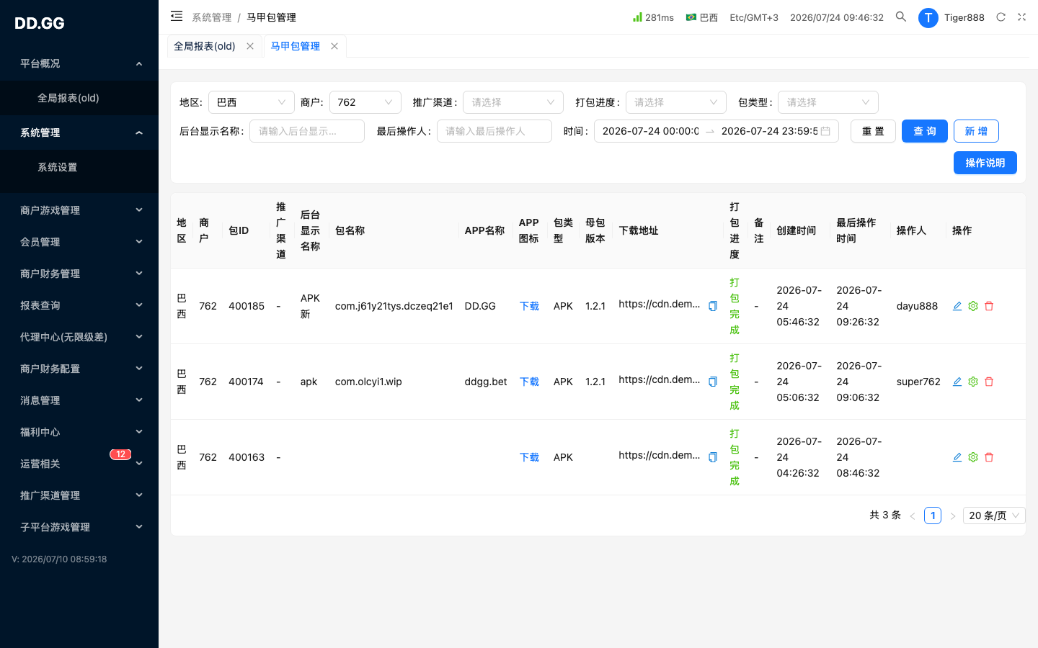Screen dimensions: 1038x648
Task: Close the 马甲包管理 tab
Action: tap(334, 46)
